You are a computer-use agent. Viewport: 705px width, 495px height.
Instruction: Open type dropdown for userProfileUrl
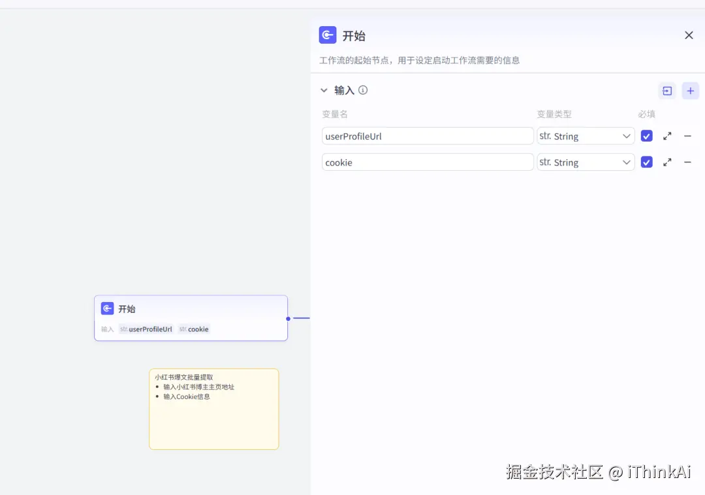coord(586,136)
